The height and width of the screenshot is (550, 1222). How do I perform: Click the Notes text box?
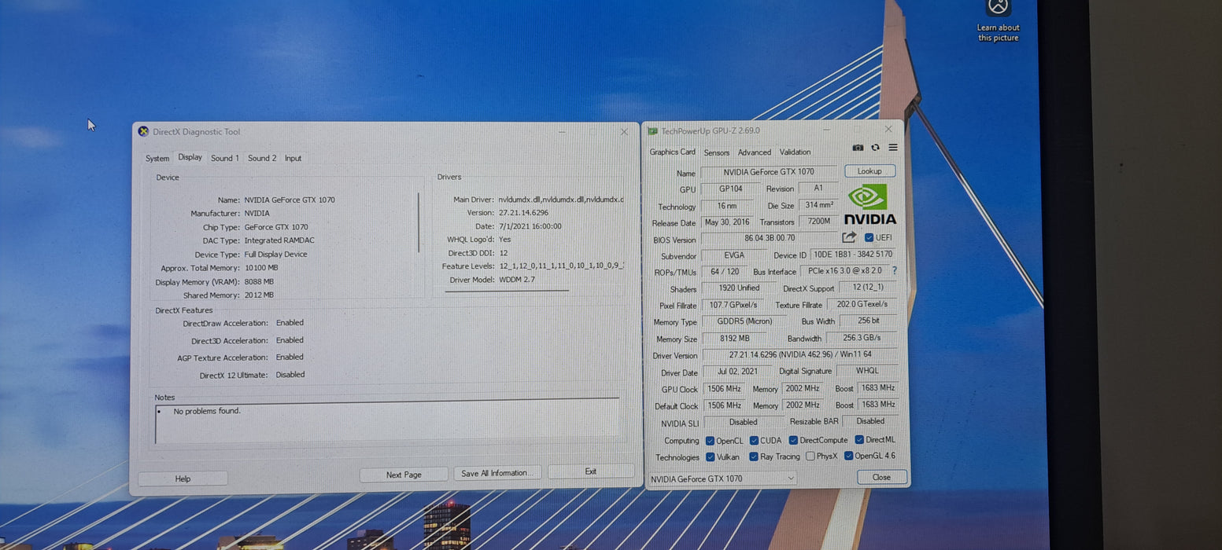click(387, 423)
